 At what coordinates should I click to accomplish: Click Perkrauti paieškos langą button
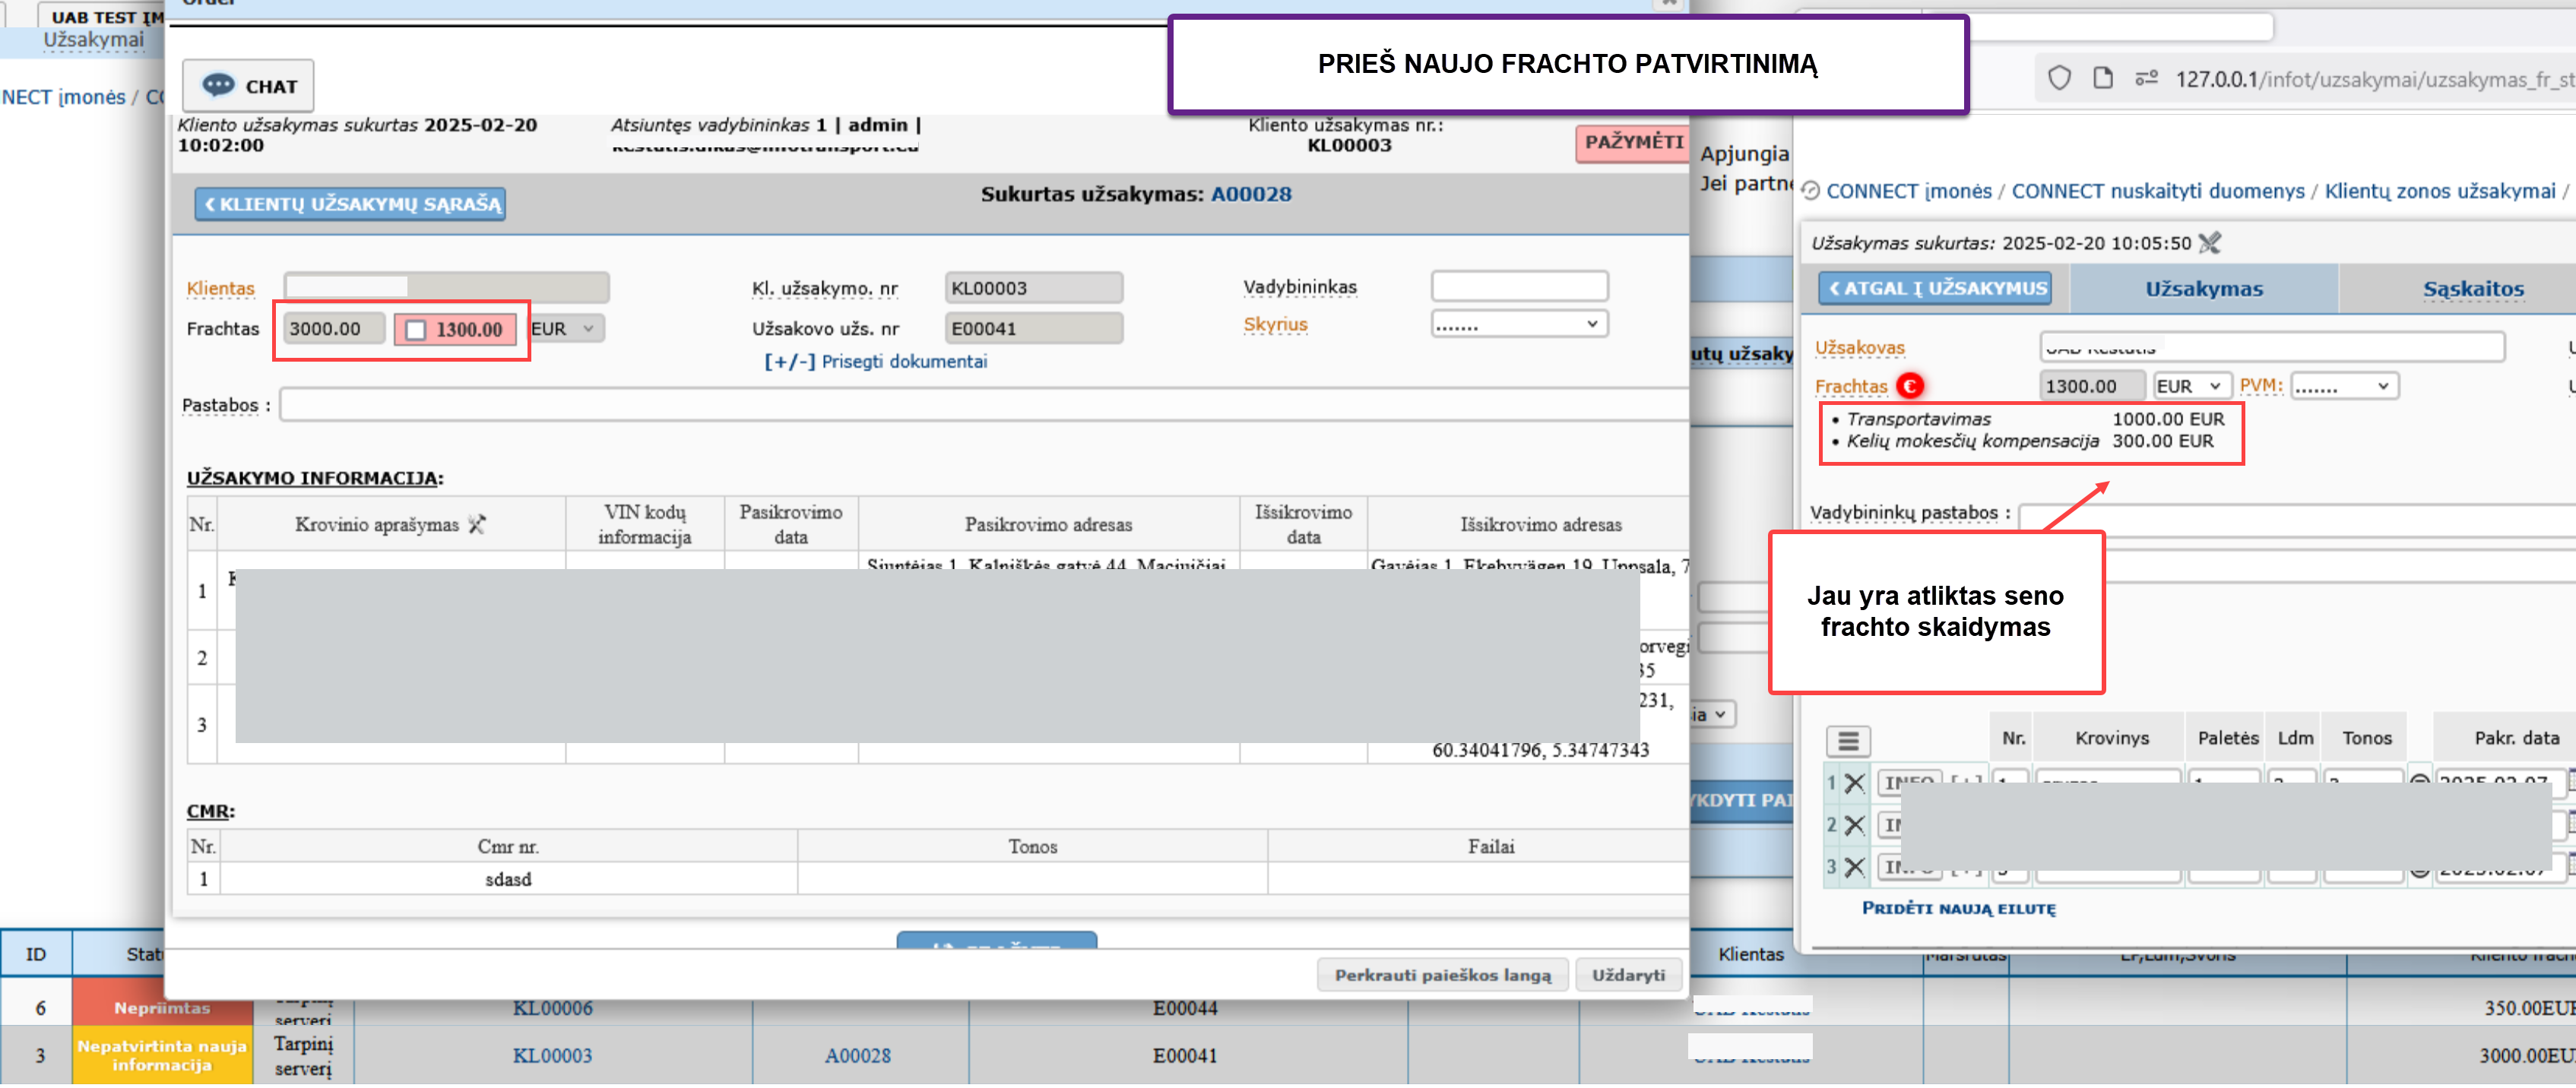pos(1443,975)
